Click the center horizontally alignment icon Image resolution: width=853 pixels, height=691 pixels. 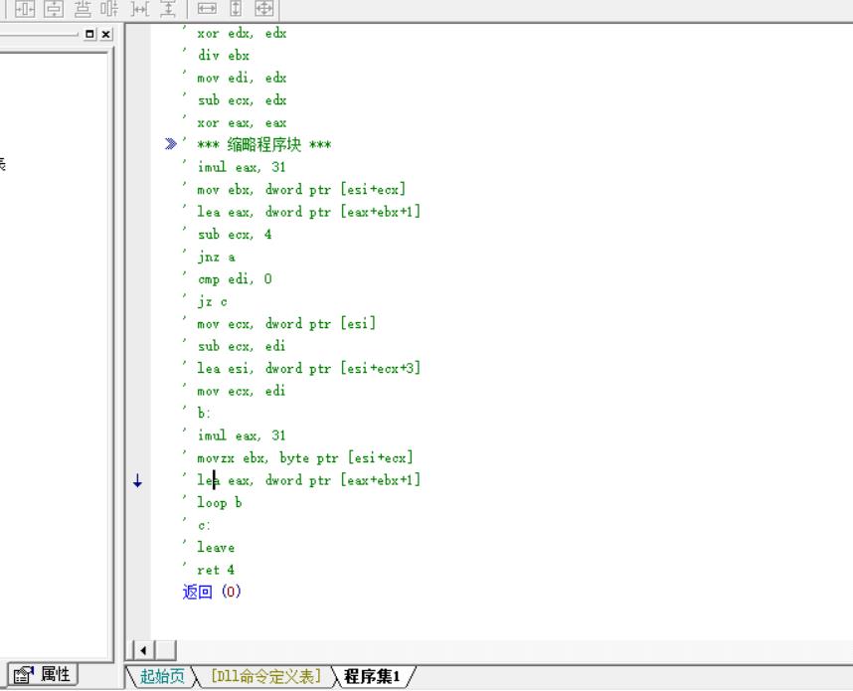25,9
